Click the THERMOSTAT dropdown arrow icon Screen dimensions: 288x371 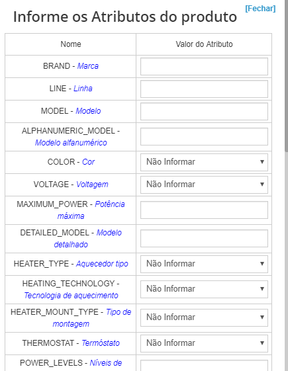click(262, 343)
